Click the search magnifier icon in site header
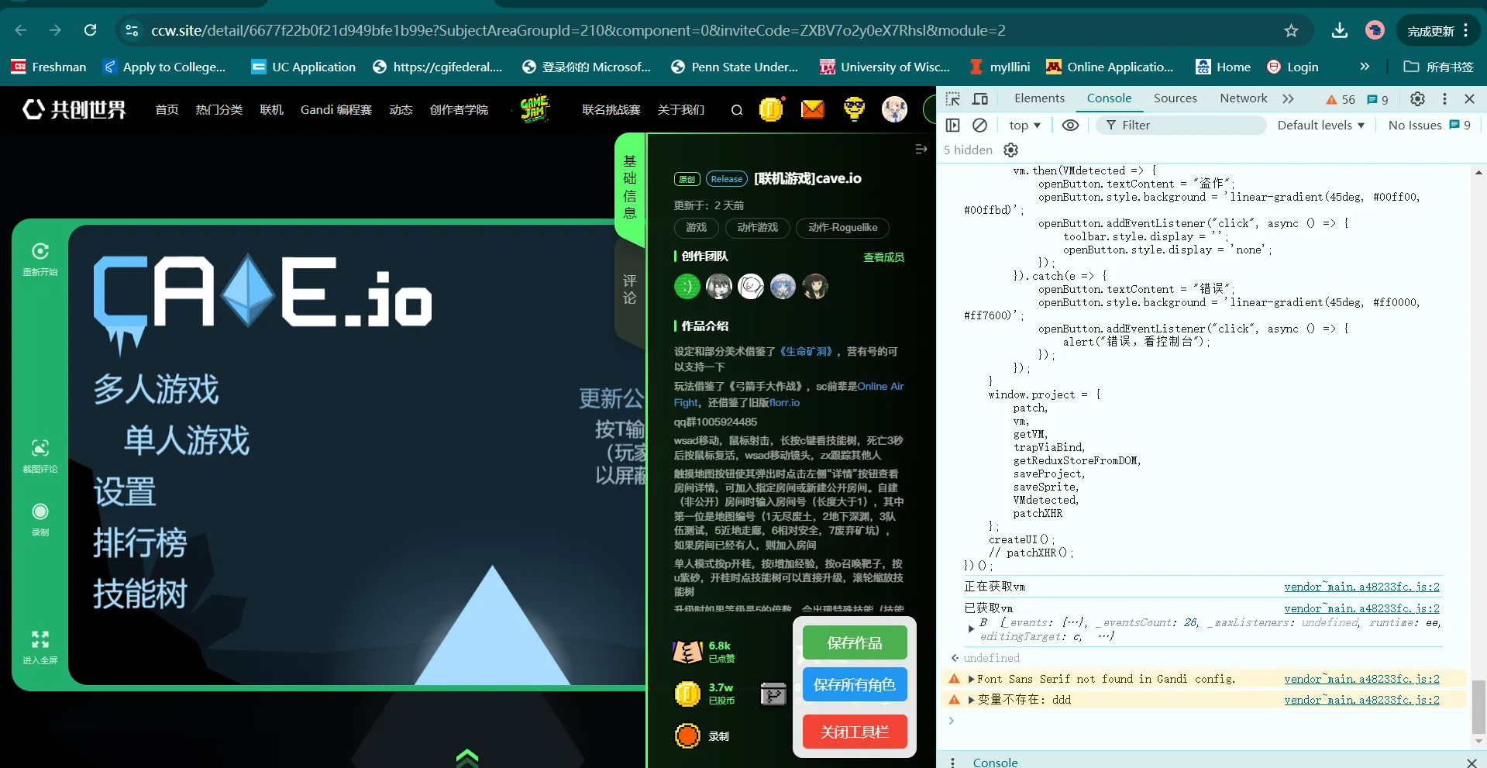Viewport: 1487px width, 768px height. [x=737, y=110]
